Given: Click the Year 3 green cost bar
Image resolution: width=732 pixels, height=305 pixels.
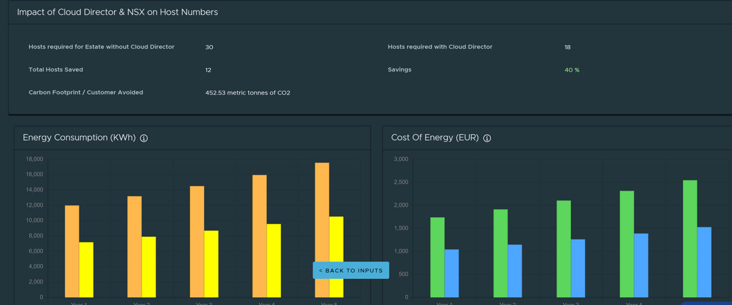Looking at the screenshot, I should click(564, 249).
